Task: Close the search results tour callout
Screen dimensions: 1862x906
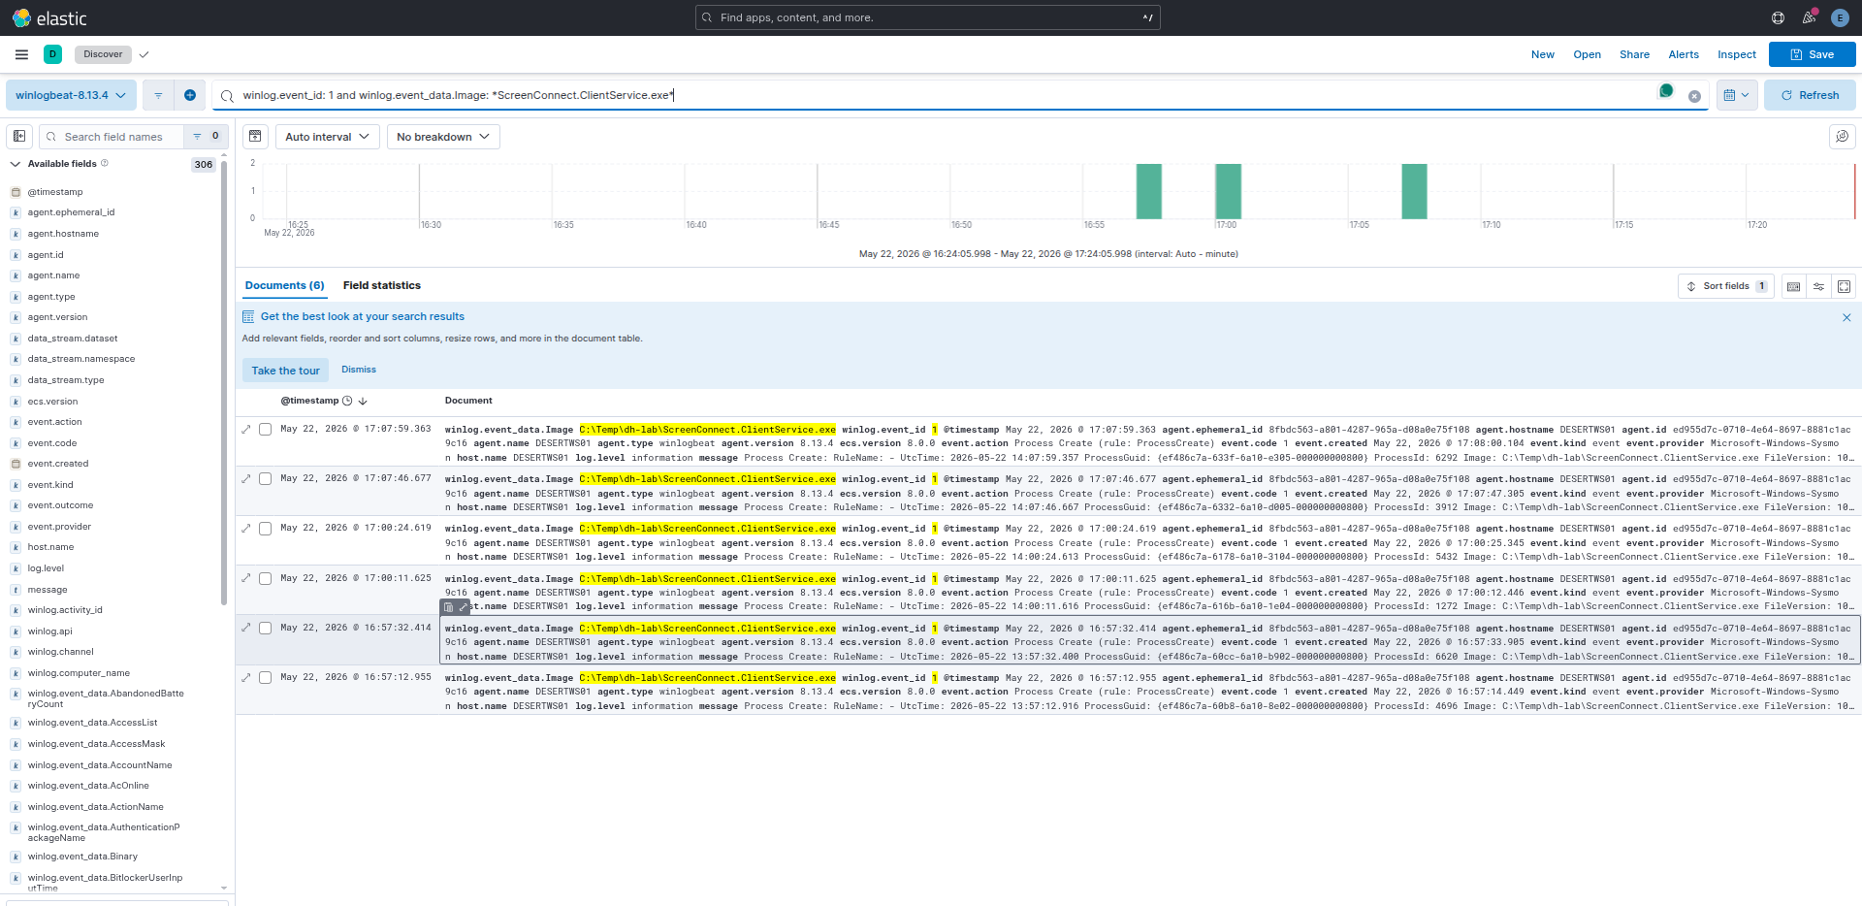Action: [1846, 317]
